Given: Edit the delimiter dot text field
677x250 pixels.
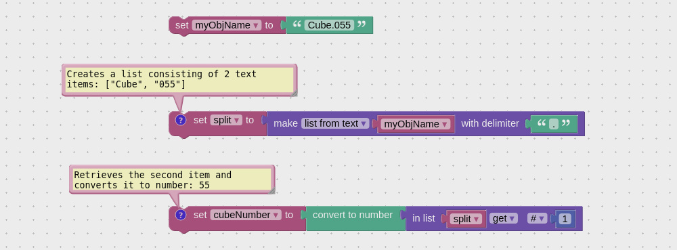Looking at the screenshot, I should 554,124.
